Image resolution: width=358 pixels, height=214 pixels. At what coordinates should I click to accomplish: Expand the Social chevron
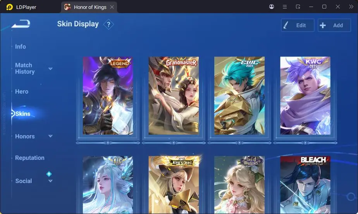(50, 181)
